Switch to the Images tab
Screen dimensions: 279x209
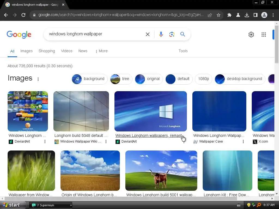click(x=26, y=51)
